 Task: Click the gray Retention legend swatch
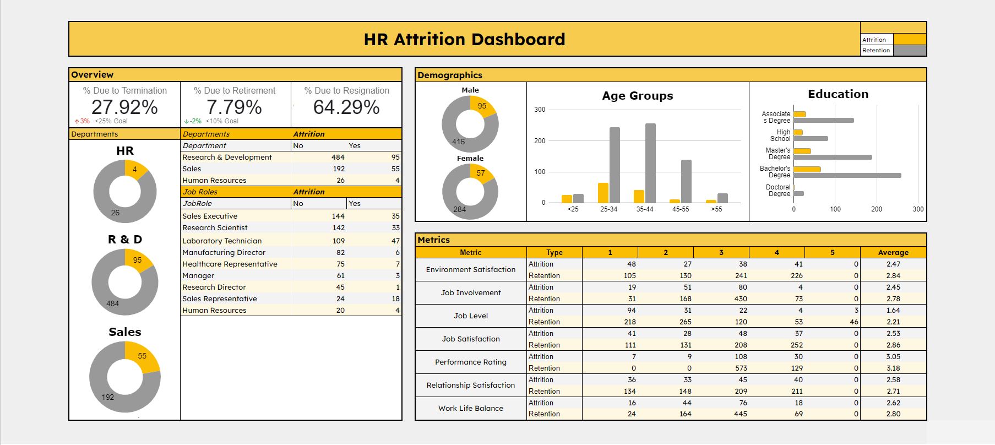click(x=910, y=50)
